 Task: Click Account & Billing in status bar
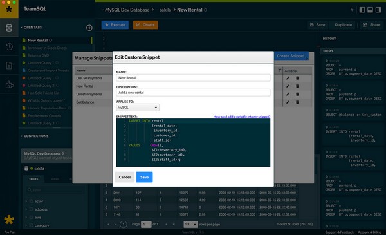369,232
